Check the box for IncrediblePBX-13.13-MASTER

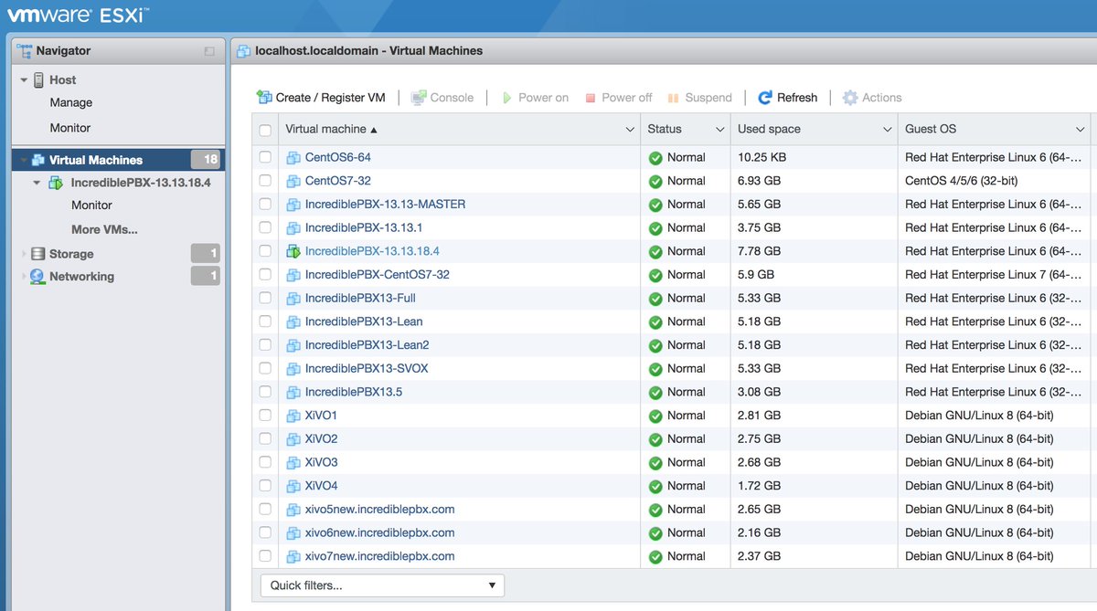click(x=265, y=205)
